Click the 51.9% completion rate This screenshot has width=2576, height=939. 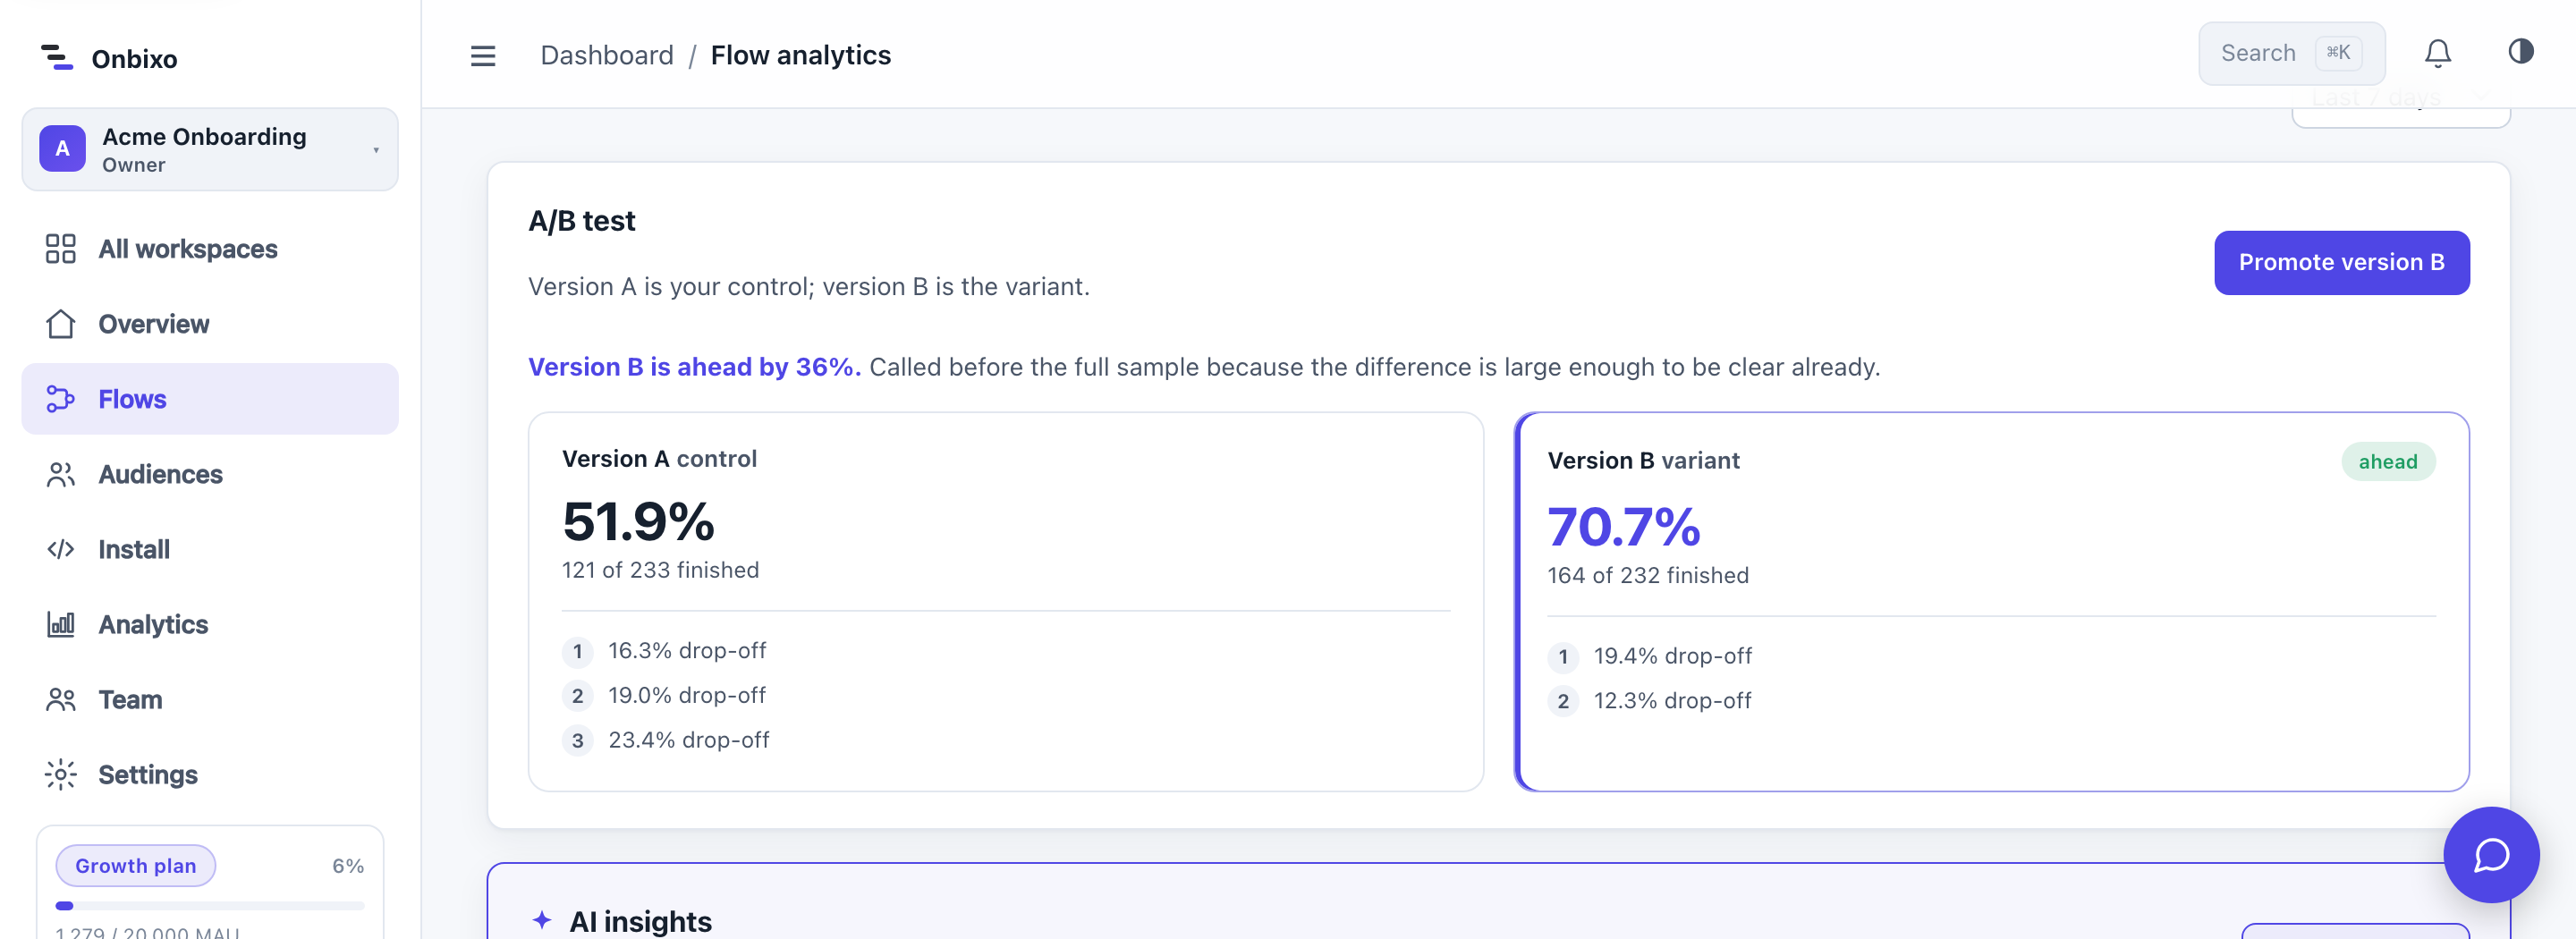pyautogui.click(x=639, y=521)
